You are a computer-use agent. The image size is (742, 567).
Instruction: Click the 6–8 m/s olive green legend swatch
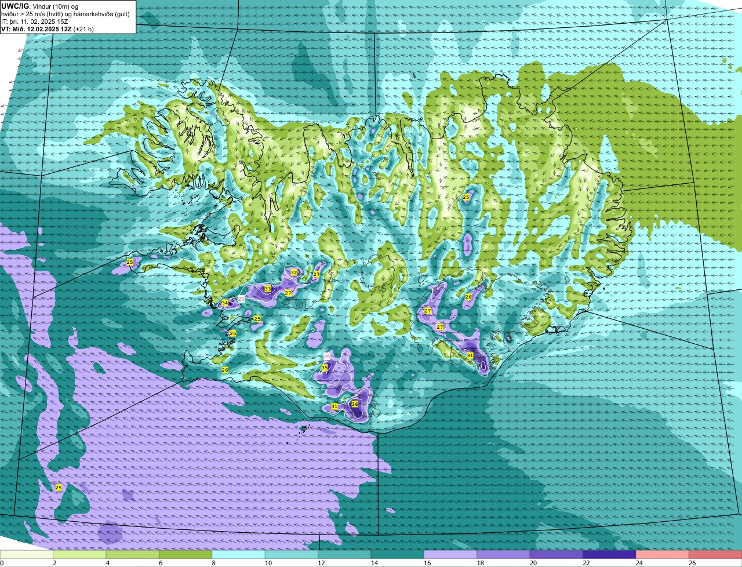point(185,555)
